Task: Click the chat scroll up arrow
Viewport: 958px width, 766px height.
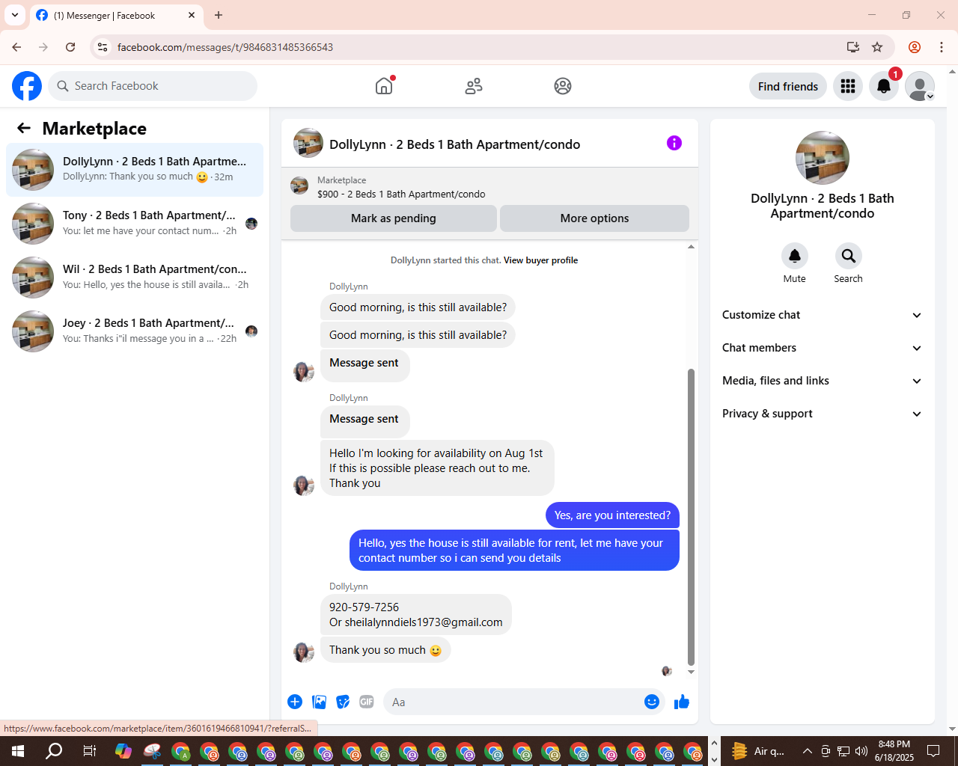Action: point(691,246)
